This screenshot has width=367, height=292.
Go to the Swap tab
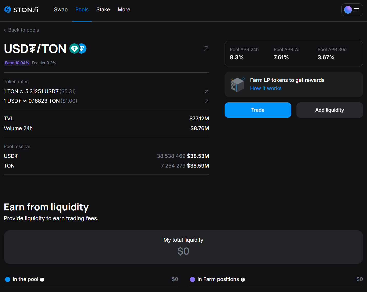pyautogui.click(x=61, y=10)
